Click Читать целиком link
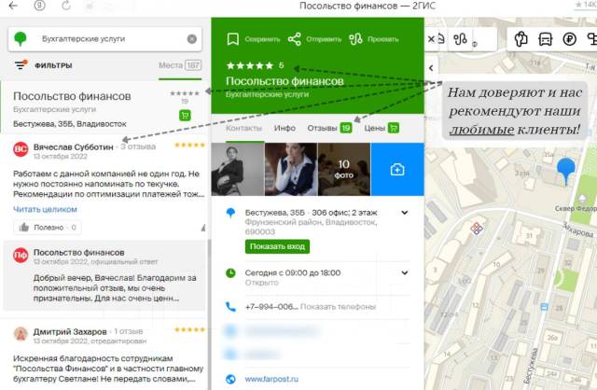The height and width of the screenshot is (390, 597). click(x=45, y=209)
